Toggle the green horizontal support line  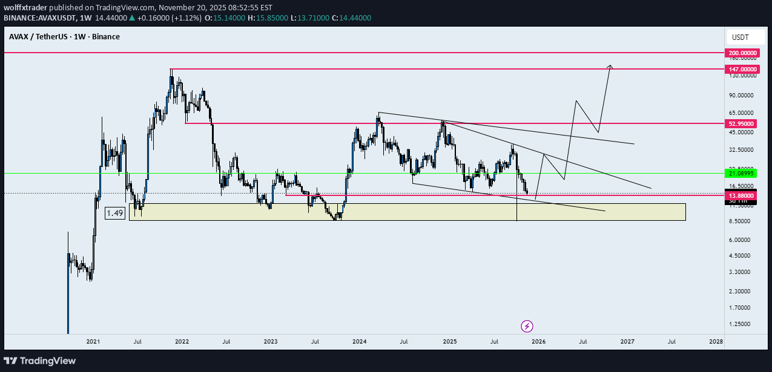[x=363, y=173]
